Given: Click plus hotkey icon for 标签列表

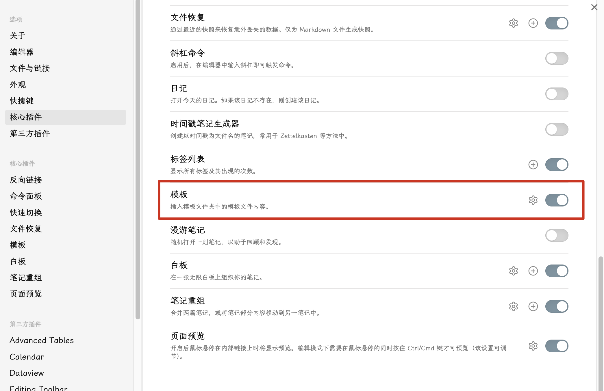Looking at the screenshot, I should pyautogui.click(x=533, y=165).
